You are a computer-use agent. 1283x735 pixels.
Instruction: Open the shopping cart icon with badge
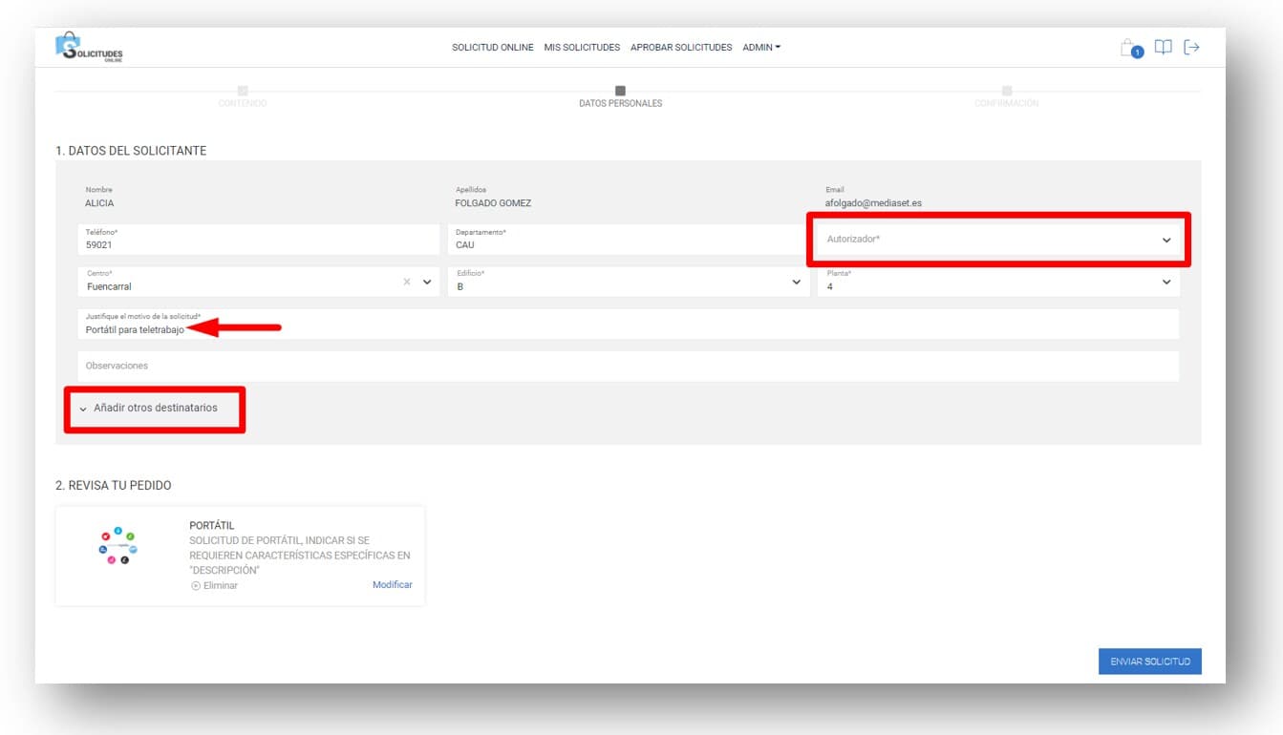click(1130, 48)
